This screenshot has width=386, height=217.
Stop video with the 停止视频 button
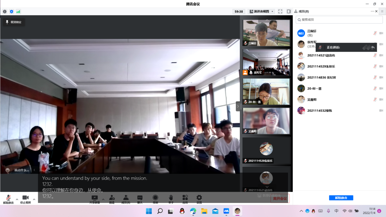(x=26, y=199)
